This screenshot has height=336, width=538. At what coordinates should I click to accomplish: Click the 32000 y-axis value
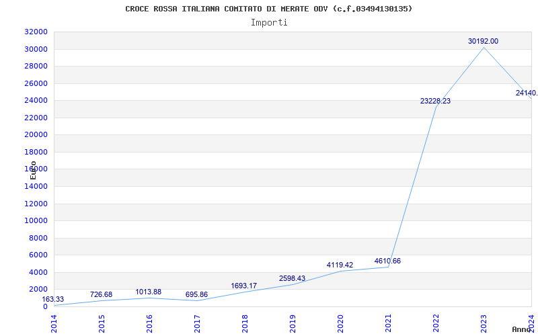(36, 32)
